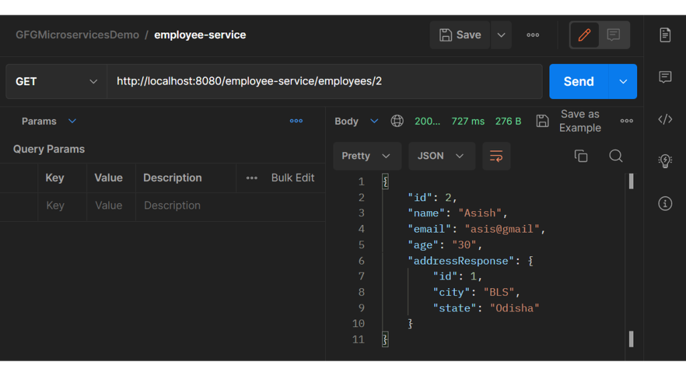Open the GET method dropdown
This screenshot has width=686, height=376.
pyautogui.click(x=56, y=82)
